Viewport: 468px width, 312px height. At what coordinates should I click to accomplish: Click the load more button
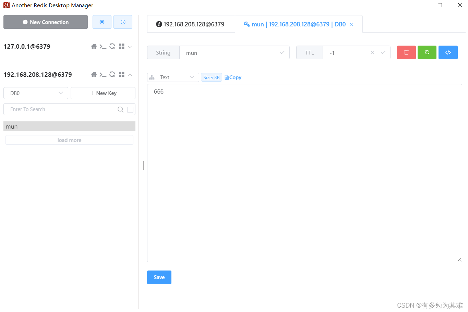tap(69, 140)
